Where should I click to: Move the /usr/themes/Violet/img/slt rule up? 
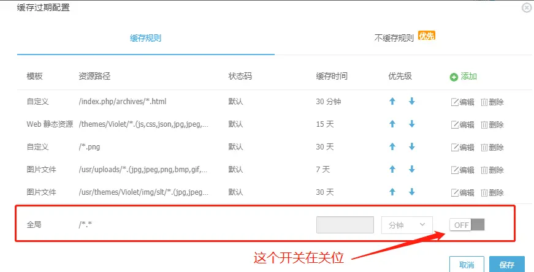pyautogui.click(x=392, y=192)
